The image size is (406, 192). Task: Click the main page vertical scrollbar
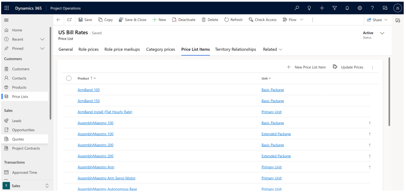[389, 91]
